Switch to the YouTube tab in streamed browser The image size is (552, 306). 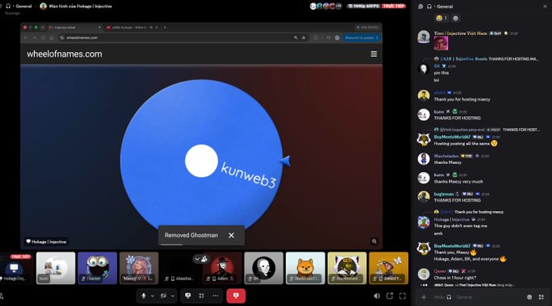[130, 27]
